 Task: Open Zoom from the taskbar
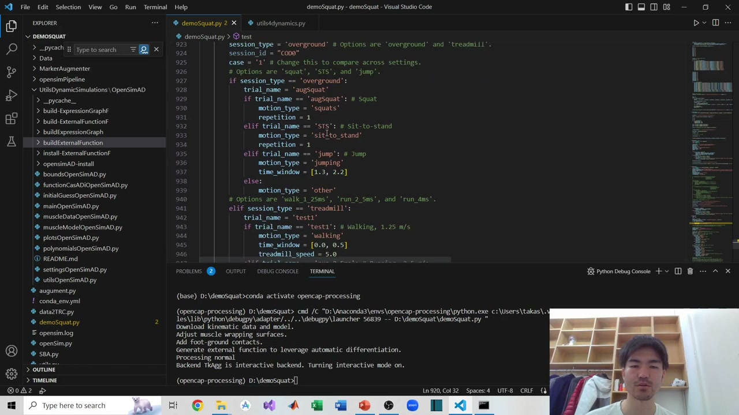tap(412, 405)
